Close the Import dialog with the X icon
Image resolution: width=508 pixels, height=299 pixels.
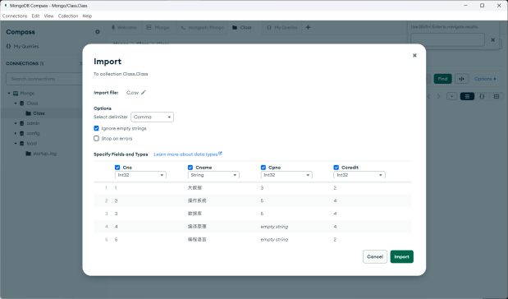tap(414, 56)
